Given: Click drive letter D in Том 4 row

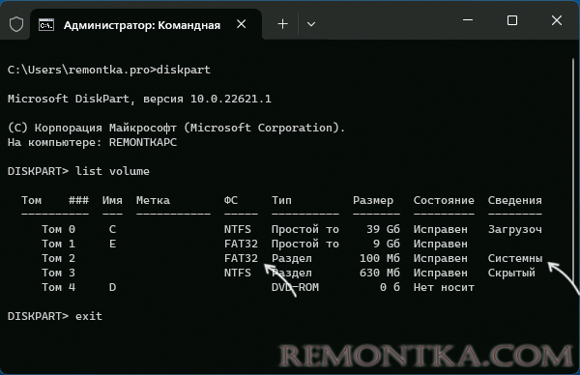Looking at the screenshot, I should point(112,287).
